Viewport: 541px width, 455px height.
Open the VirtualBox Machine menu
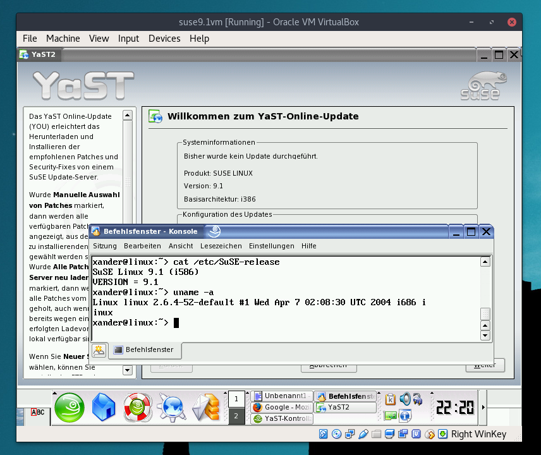63,39
